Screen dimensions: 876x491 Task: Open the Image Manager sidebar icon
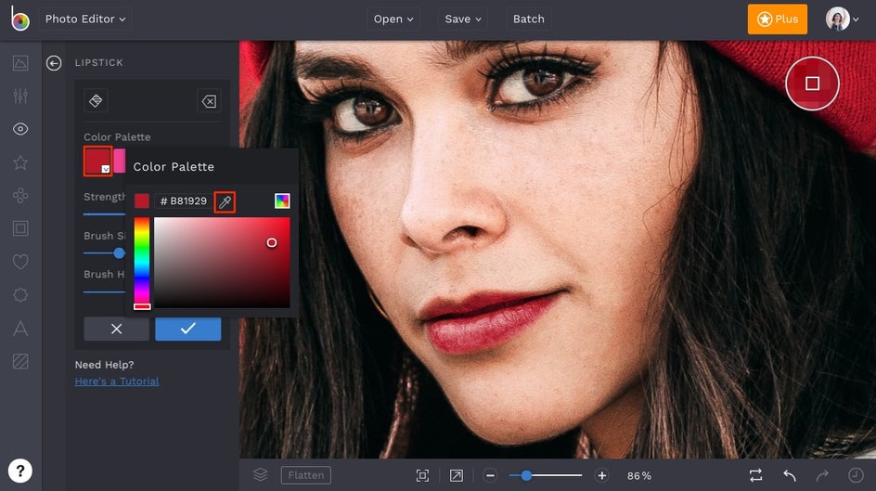(20, 63)
